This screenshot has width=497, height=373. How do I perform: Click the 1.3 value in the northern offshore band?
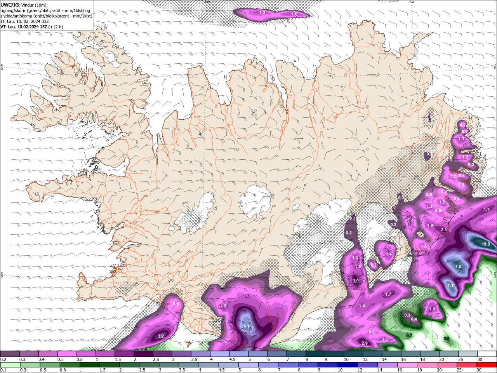pos(262,12)
